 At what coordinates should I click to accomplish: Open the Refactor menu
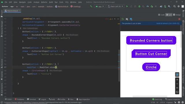pos(44,2)
